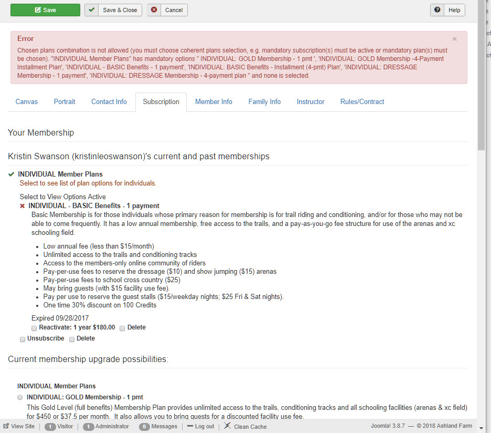491x433 pixels.
Task: Open the Member Info tab
Action: [214, 101]
